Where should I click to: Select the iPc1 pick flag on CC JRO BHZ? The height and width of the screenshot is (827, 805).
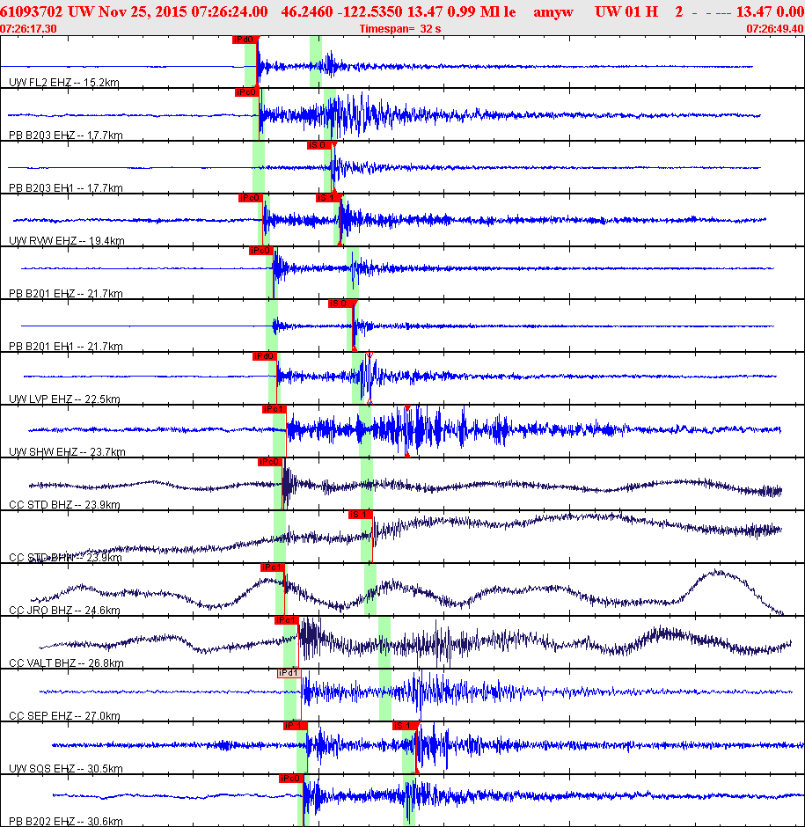point(273,567)
